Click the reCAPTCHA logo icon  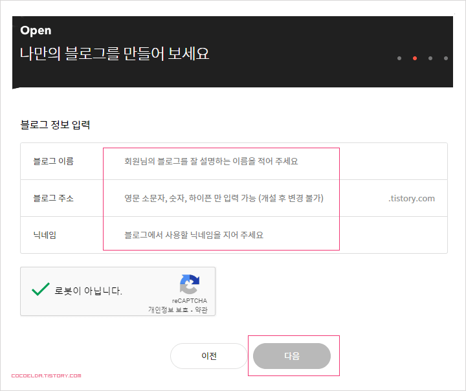tap(190, 284)
